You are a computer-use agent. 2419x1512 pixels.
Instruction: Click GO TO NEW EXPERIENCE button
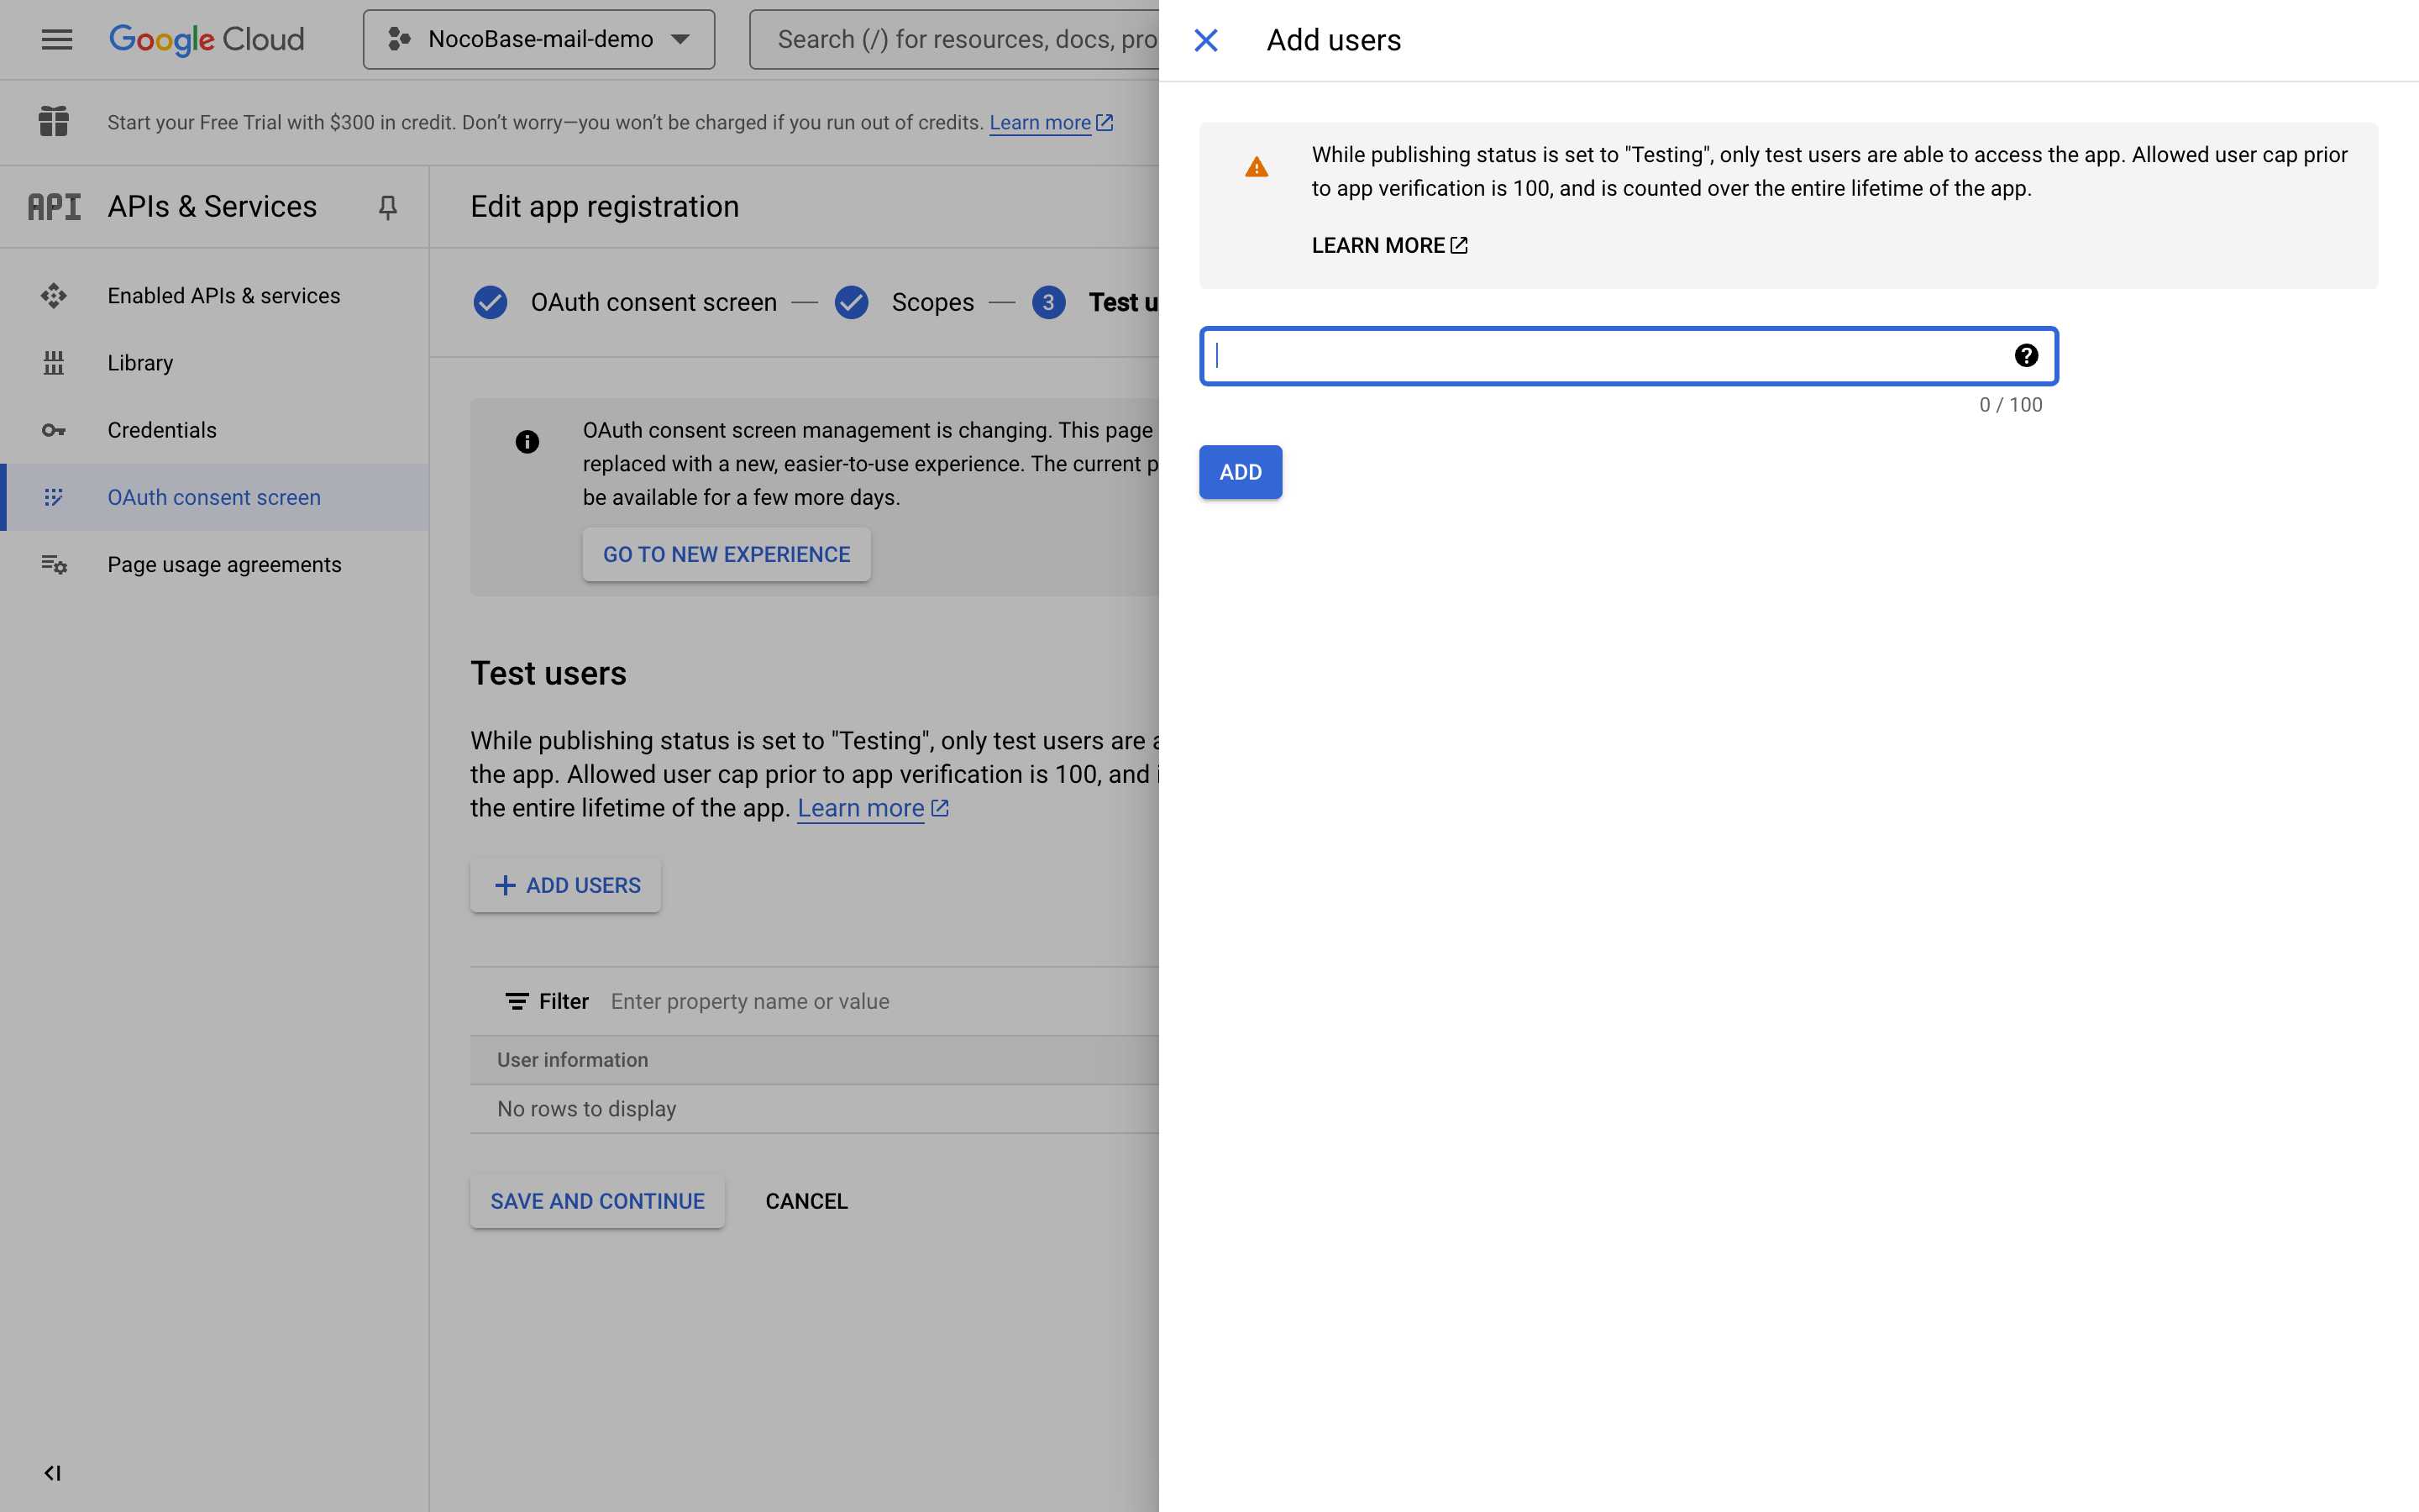(x=726, y=554)
